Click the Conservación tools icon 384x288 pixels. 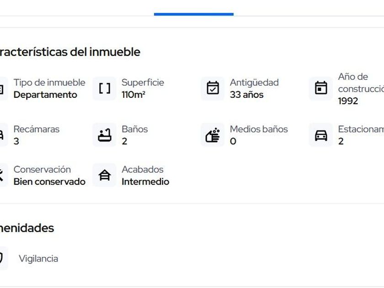point(2,175)
